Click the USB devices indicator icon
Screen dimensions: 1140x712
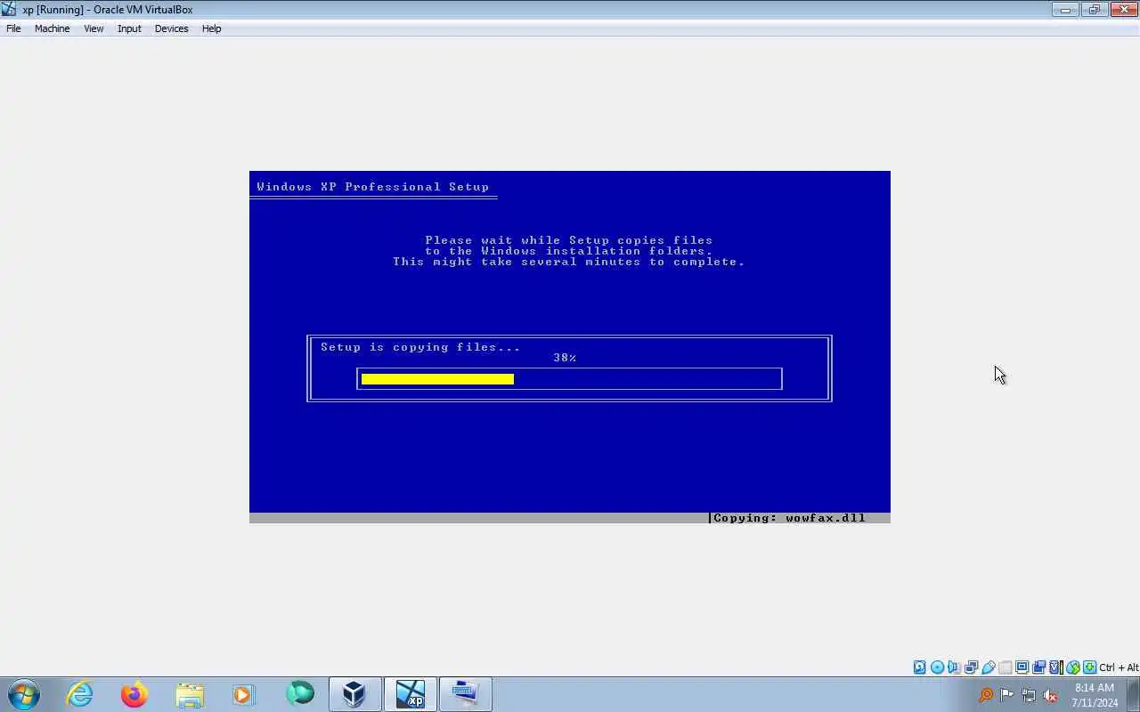(x=989, y=667)
